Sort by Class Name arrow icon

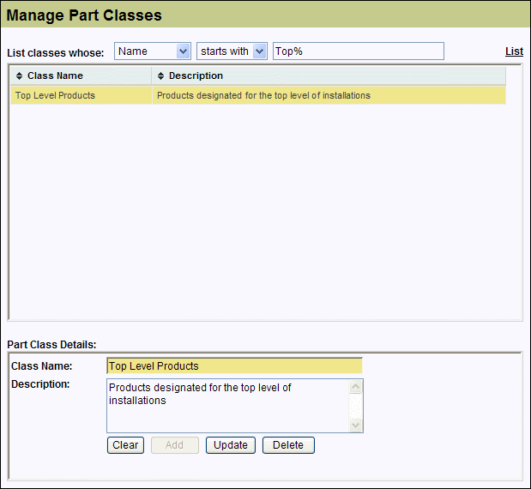[20, 75]
